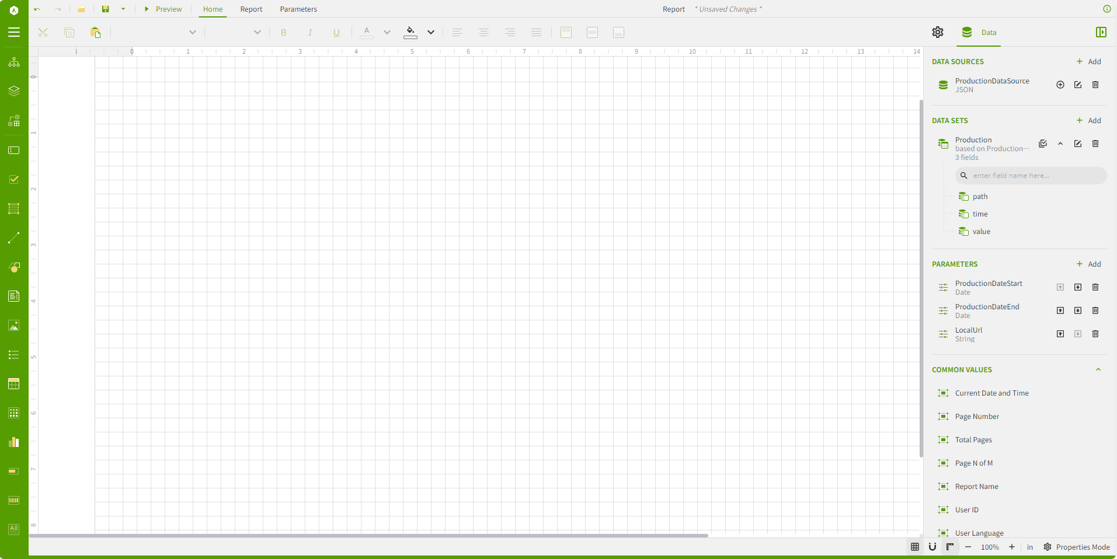1117x559 pixels.
Task: Click the field name search box
Action: tap(1031, 176)
